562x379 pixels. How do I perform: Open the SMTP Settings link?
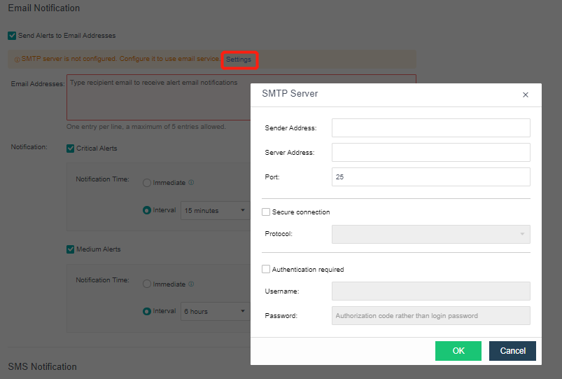239,60
